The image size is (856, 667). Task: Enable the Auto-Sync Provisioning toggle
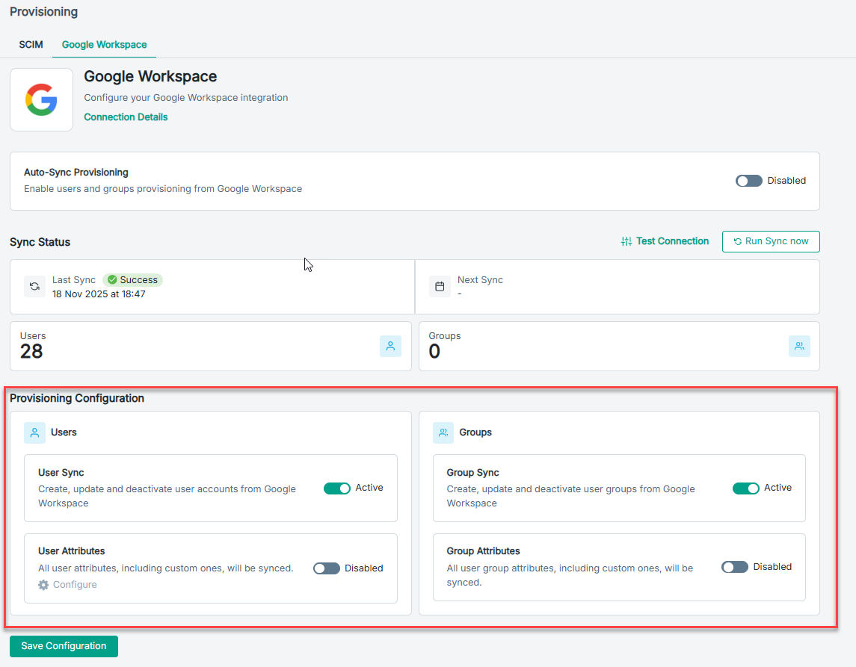(x=748, y=181)
